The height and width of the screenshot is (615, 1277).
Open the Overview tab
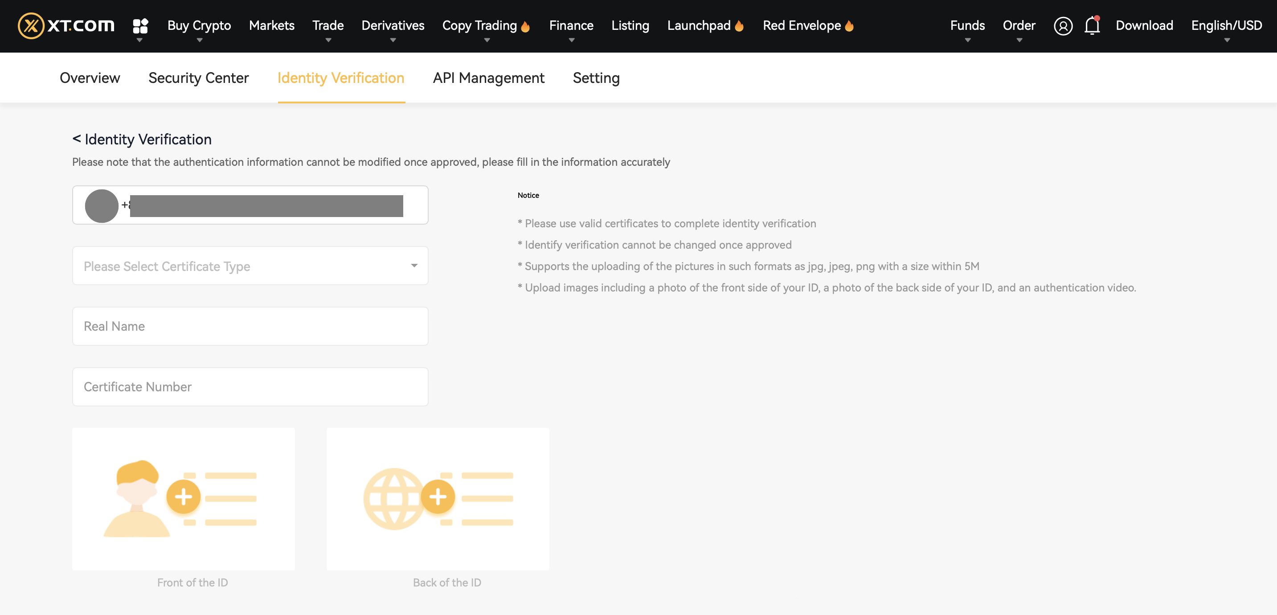click(90, 78)
